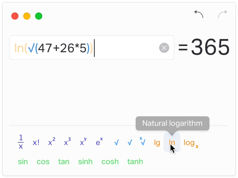
Task: Select the e to the x exponent function
Action: (x=99, y=142)
